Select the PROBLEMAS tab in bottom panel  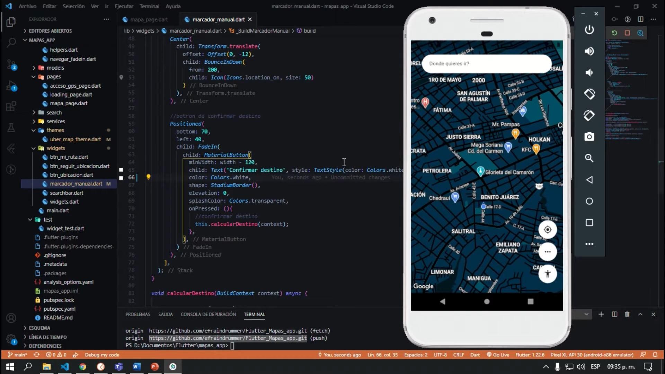[x=138, y=314]
